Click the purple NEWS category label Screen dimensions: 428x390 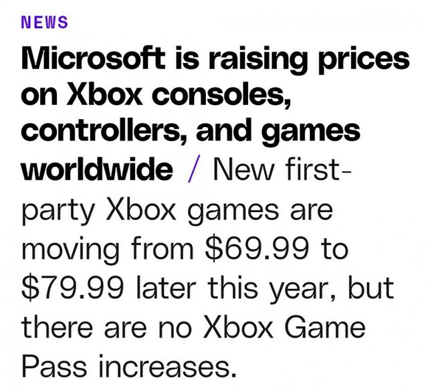coord(45,21)
